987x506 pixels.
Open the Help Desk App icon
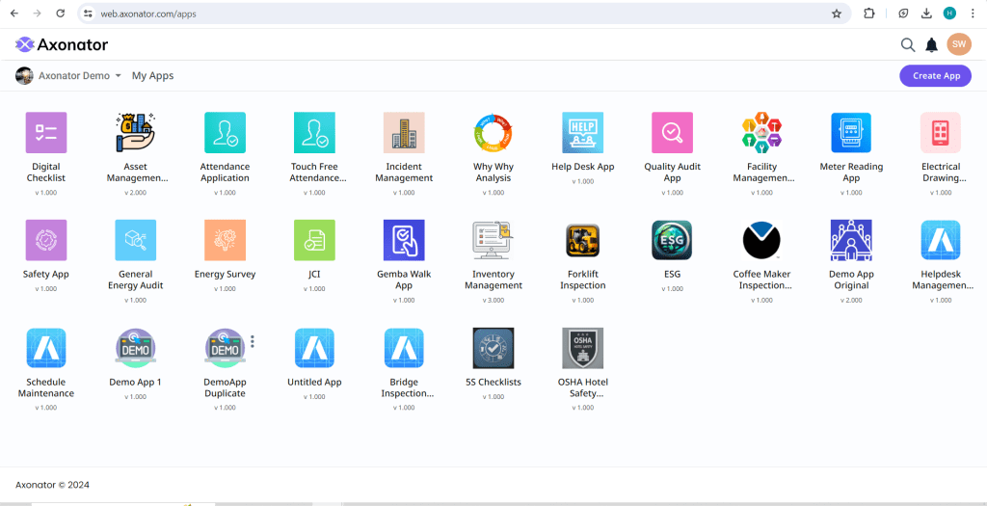pos(582,133)
